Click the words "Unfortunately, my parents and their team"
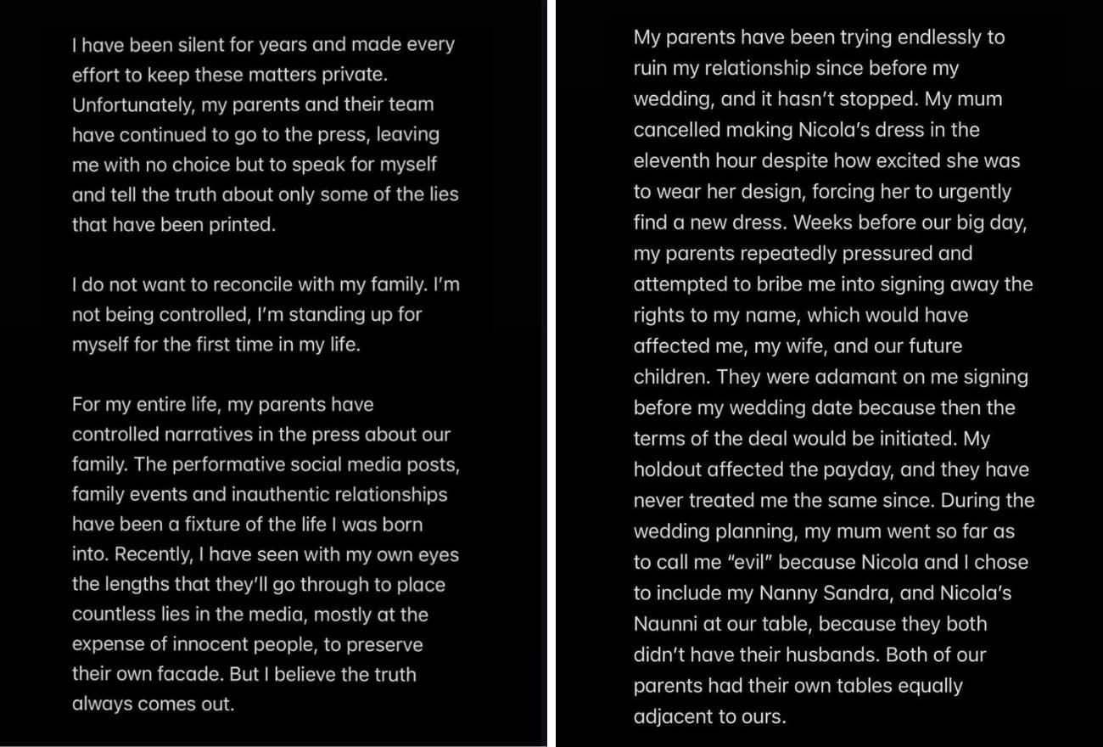 (x=252, y=104)
